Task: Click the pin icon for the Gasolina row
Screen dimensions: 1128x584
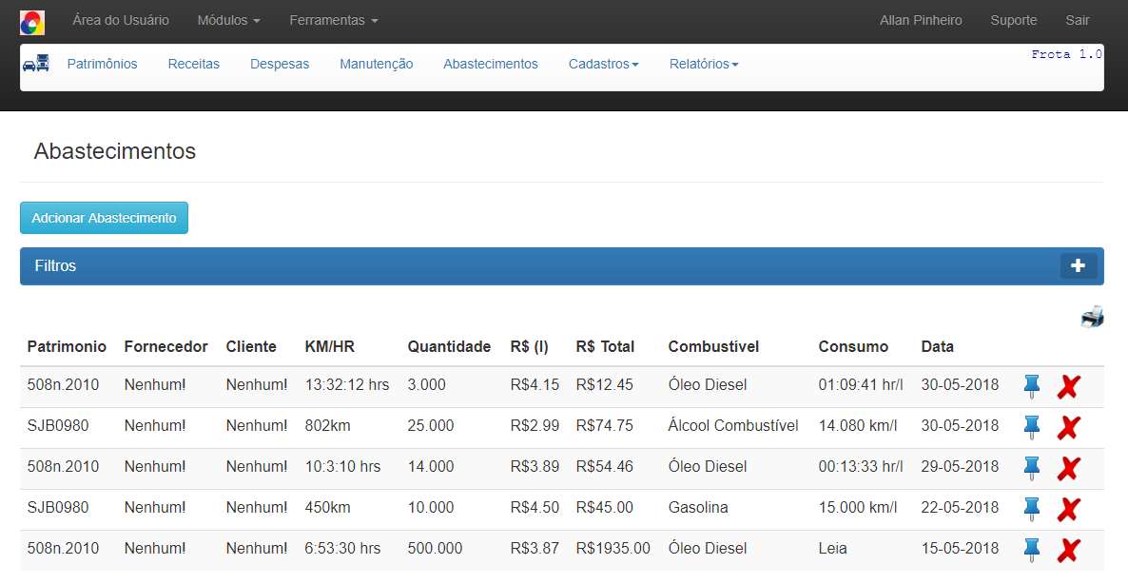Action: coord(1032,509)
